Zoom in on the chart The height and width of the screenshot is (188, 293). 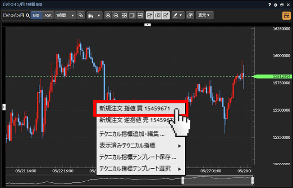[108, 15]
